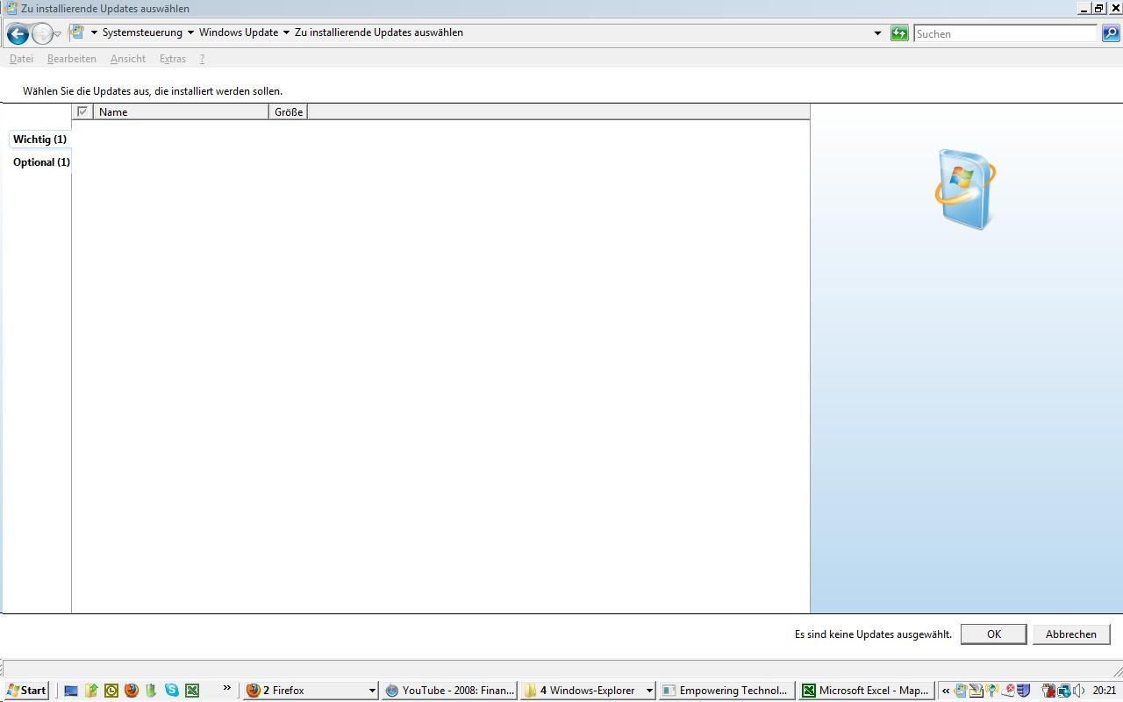
Task: Click the blue Back arrow button
Action: 18,33
